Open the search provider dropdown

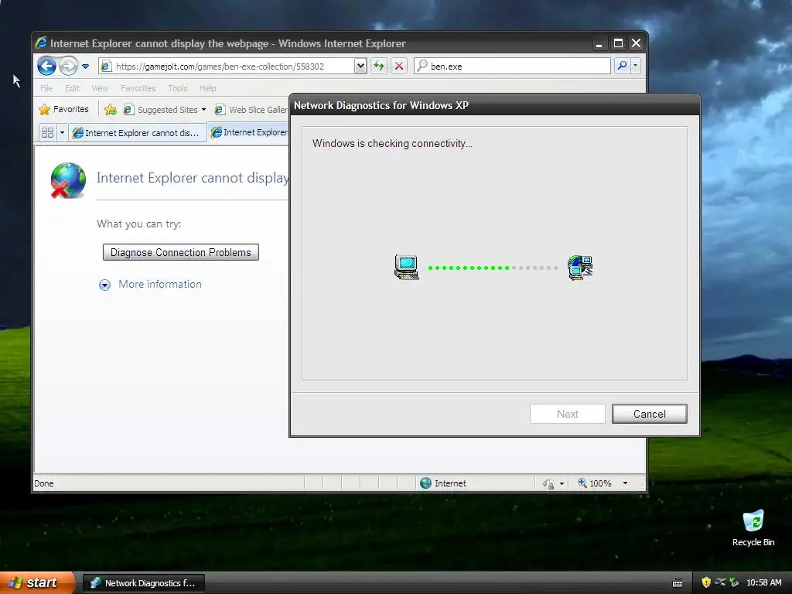[636, 67]
